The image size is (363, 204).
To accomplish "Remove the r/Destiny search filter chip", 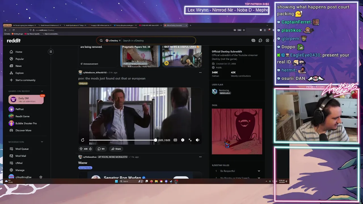I will coord(120,41).
